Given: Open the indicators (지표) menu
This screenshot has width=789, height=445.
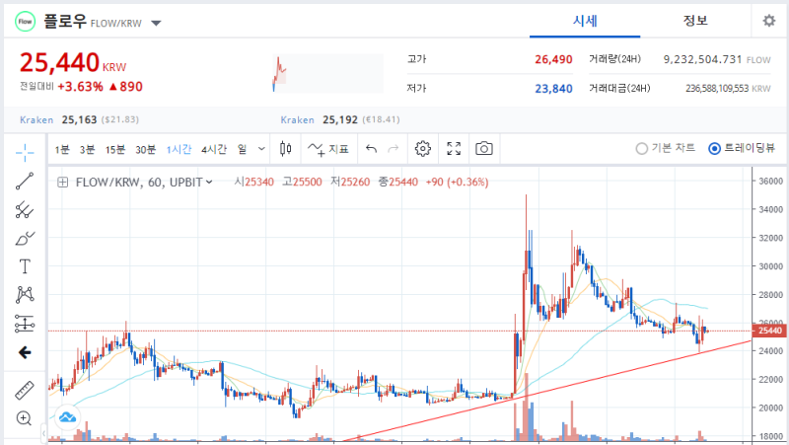Looking at the screenshot, I should (328, 149).
